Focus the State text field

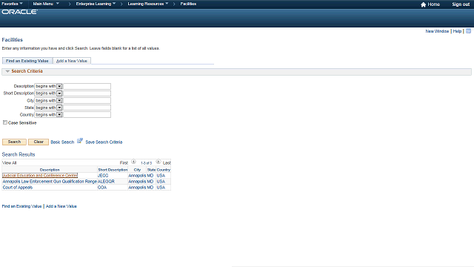[x=87, y=108]
